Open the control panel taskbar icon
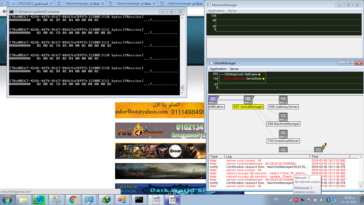364x205 pixels. [x=90, y=200]
